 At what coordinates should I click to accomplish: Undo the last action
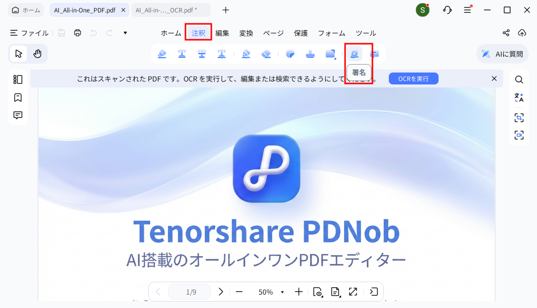point(93,33)
